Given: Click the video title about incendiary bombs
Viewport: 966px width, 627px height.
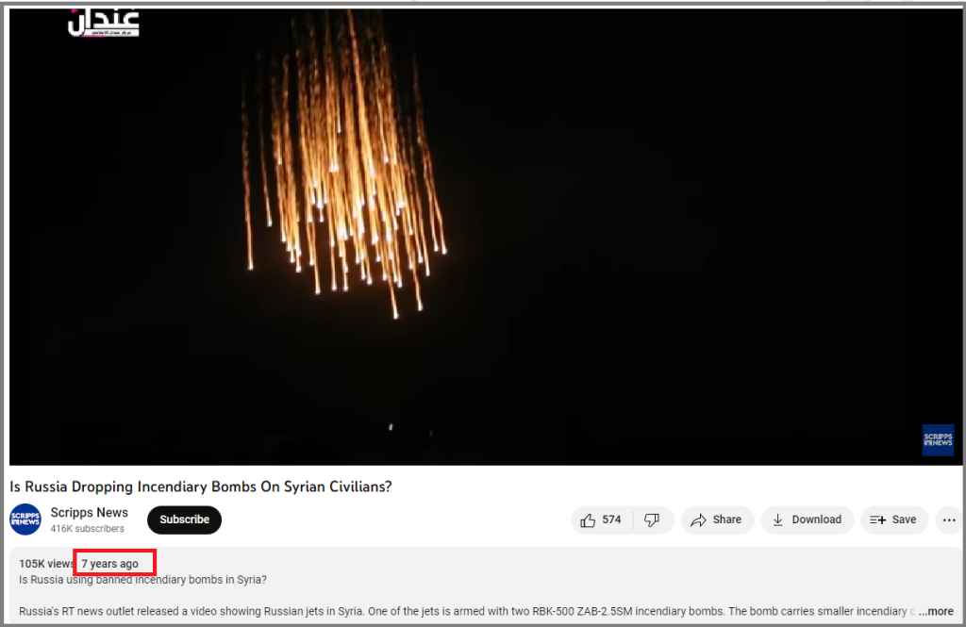Looking at the screenshot, I should pyautogui.click(x=201, y=487).
